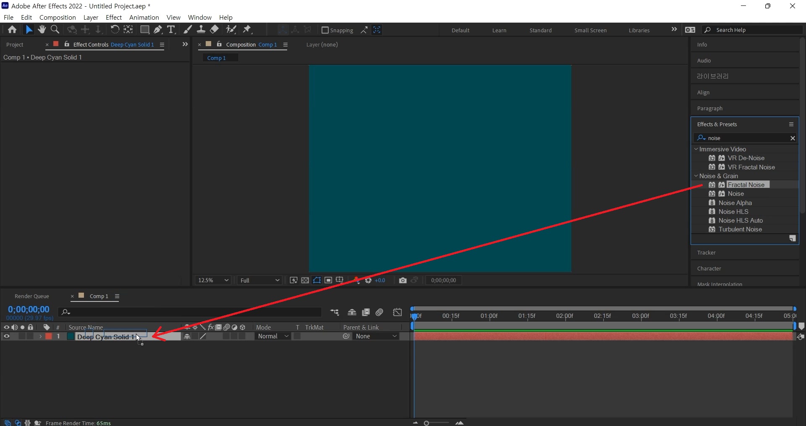Screen dimensions: 806x426
Task: Open the Normal blending mode dropdown
Action: click(x=273, y=336)
